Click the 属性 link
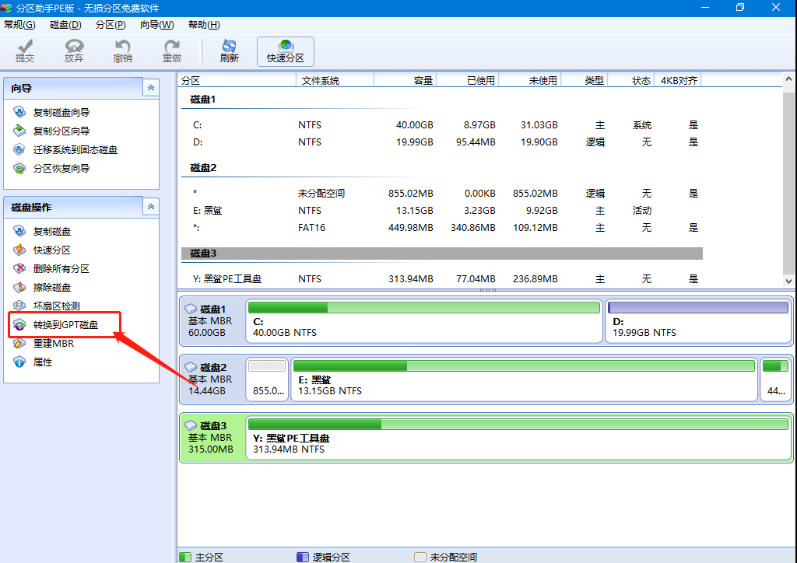Screen dimensions: 797x563 coord(43,362)
